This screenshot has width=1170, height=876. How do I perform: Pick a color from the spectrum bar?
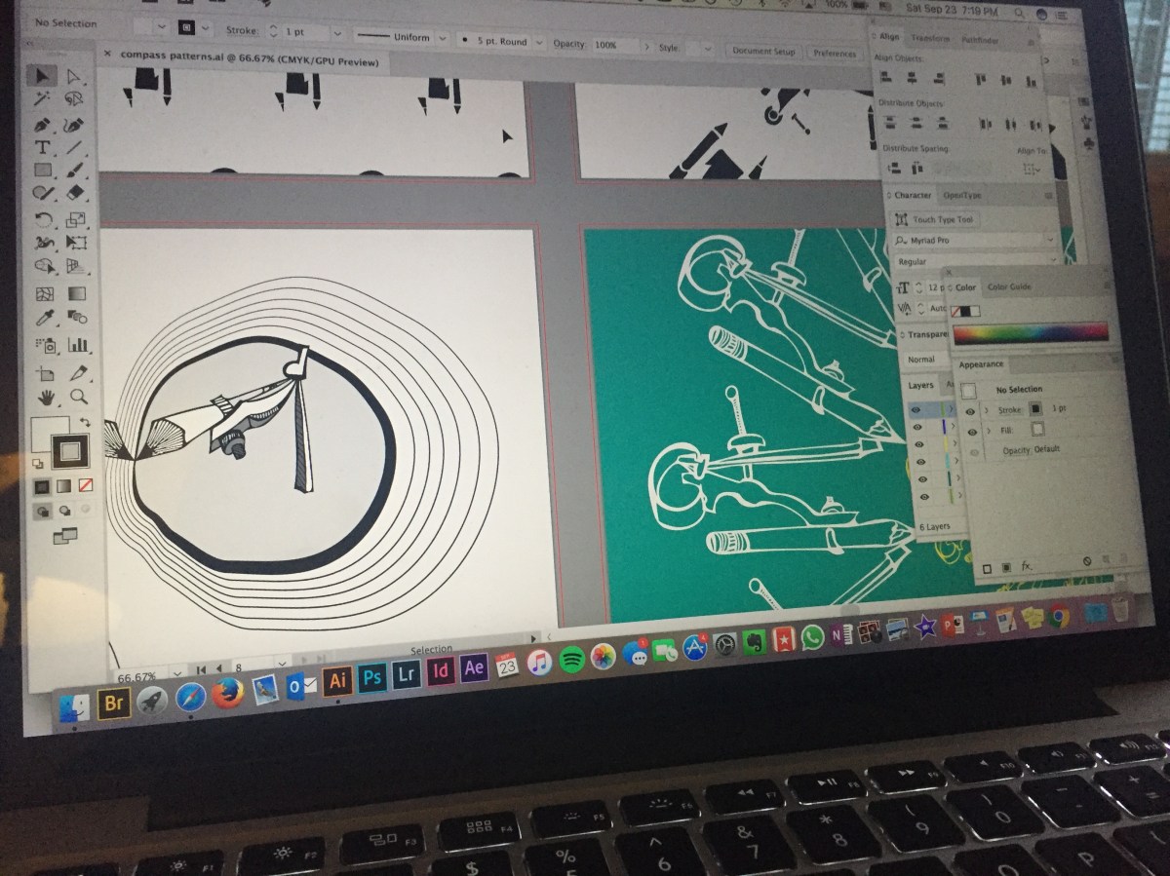click(x=1030, y=333)
